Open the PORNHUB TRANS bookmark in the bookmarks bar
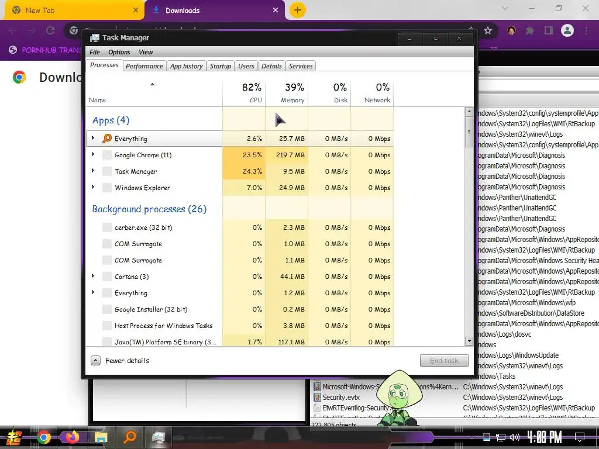This screenshot has height=449, width=599. [x=44, y=50]
